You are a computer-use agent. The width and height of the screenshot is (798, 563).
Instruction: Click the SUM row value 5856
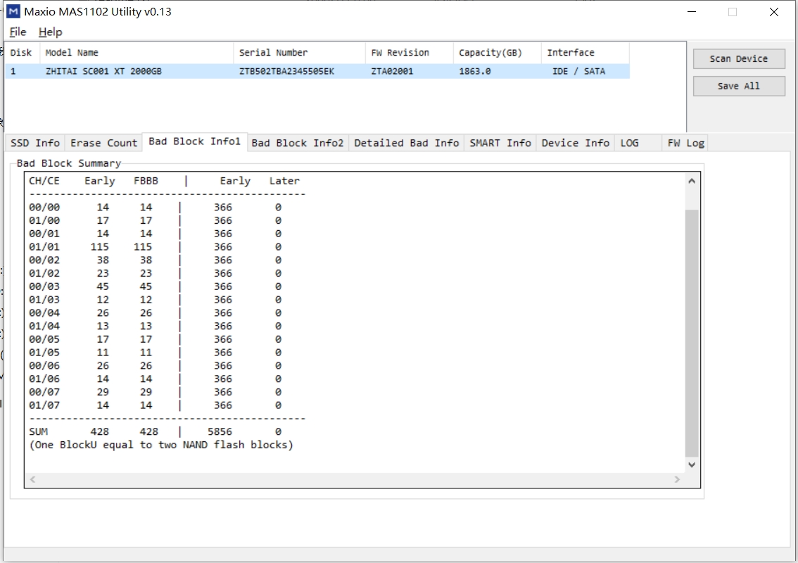220,431
